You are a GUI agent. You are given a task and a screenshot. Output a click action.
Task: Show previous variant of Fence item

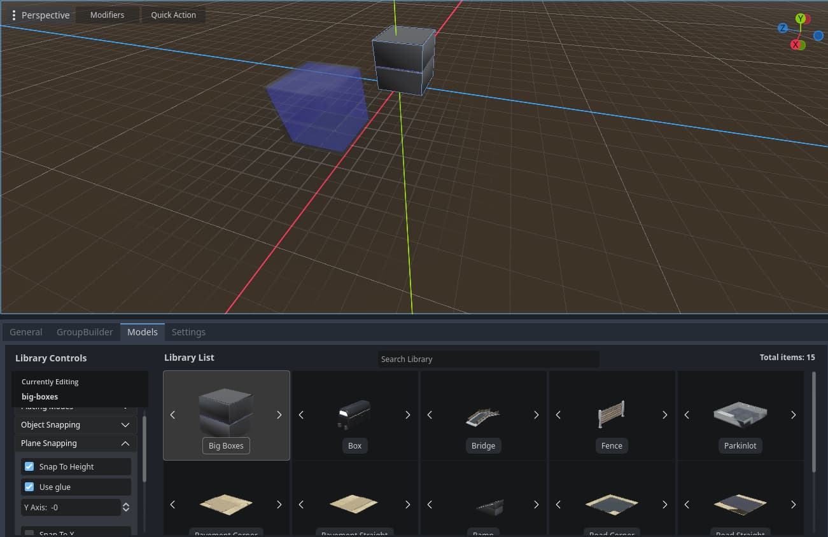pos(558,415)
